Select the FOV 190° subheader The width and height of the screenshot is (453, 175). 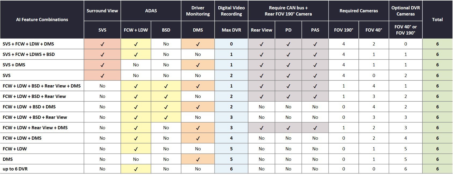tap(344, 30)
